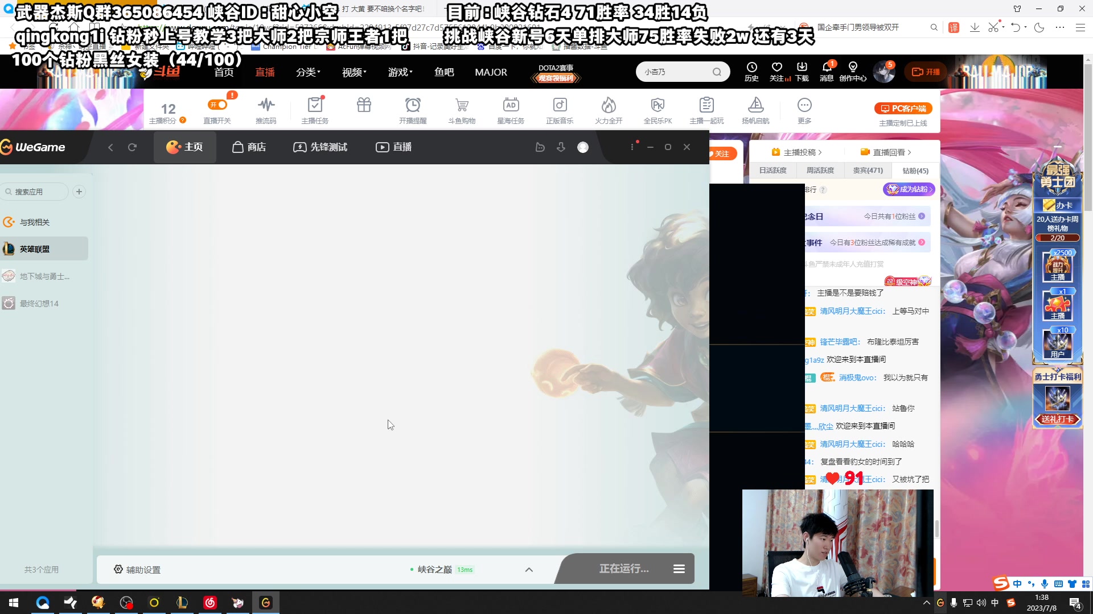Show 更多 tools
This screenshot has height=614, width=1093.
[x=804, y=110]
